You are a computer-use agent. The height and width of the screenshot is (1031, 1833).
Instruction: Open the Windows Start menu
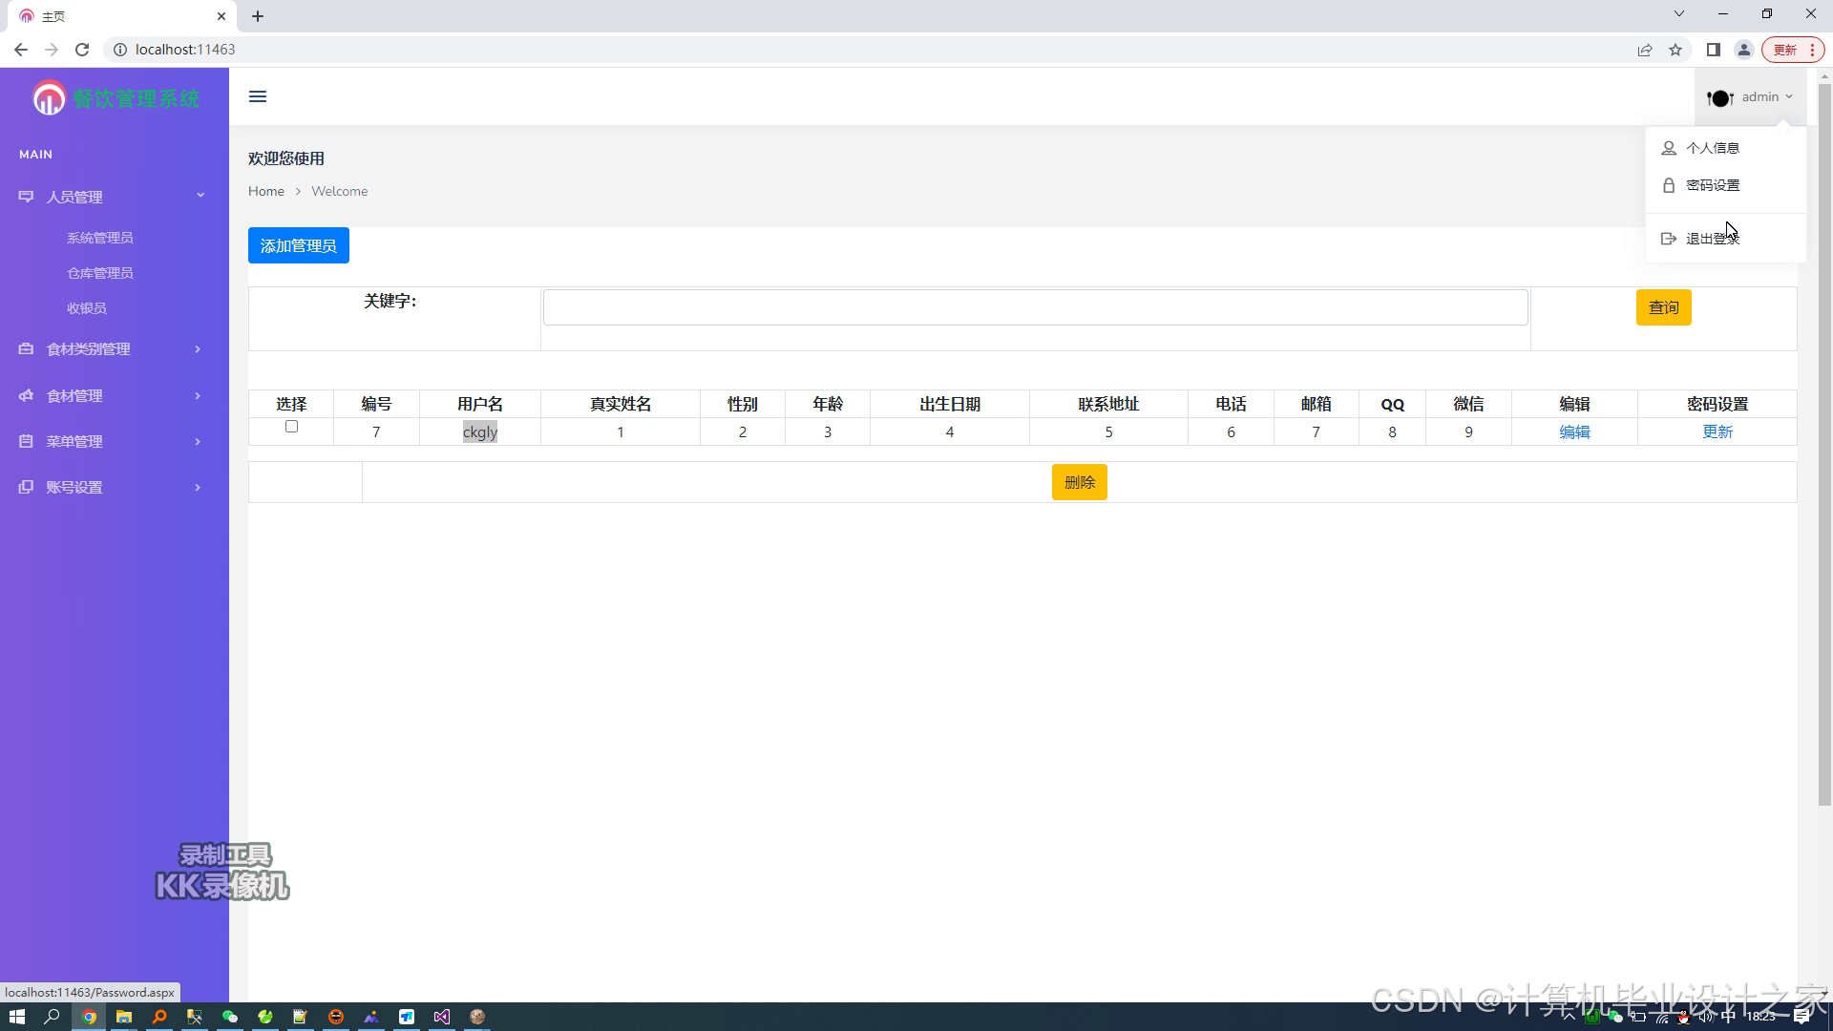(16, 1017)
